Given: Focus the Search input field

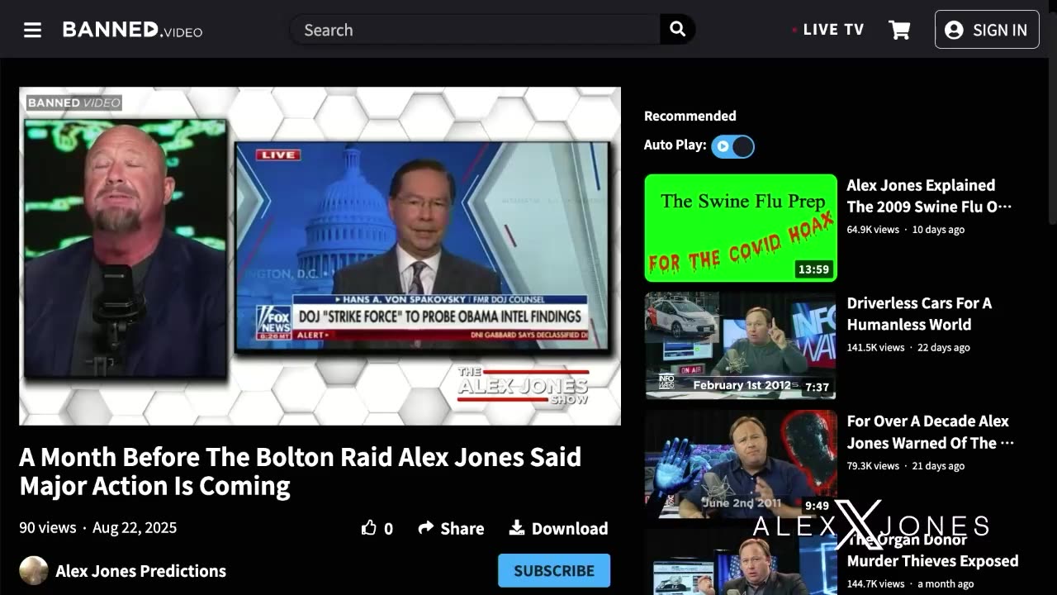Looking at the screenshot, I should pyautogui.click(x=475, y=30).
